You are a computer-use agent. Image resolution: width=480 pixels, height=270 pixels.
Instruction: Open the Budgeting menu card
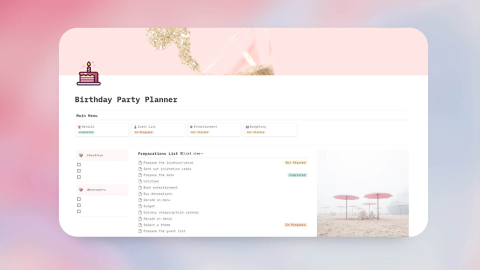(x=270, y=130)
